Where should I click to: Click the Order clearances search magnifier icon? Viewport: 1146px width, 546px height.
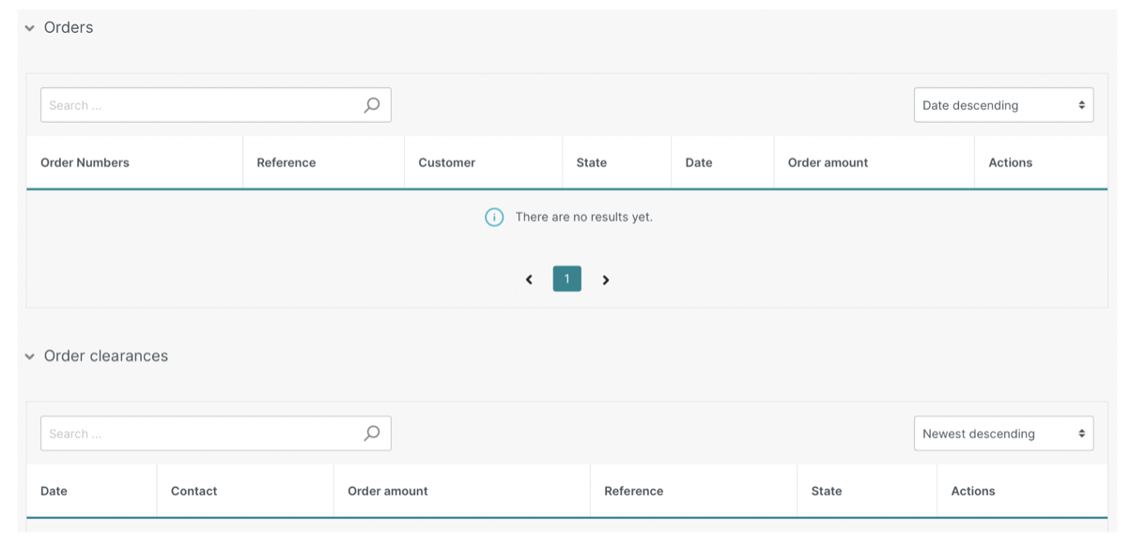[x=372, y=433]
